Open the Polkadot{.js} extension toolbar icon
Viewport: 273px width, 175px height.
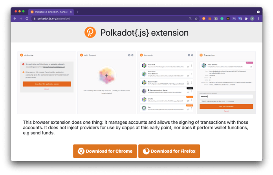(203, 18)
